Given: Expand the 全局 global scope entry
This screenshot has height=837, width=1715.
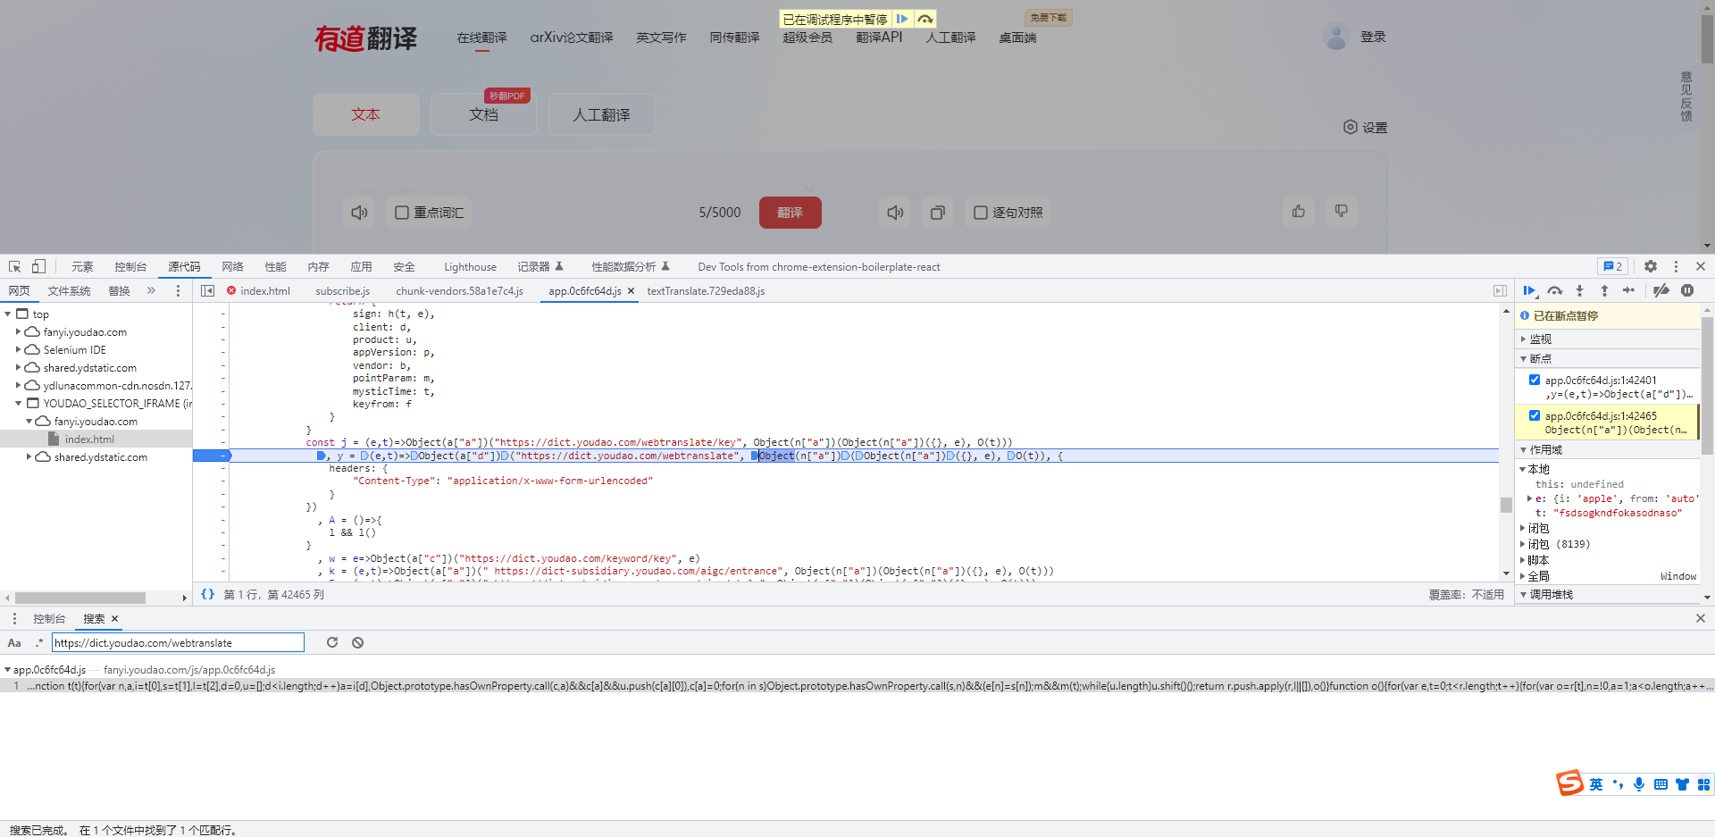Looking at the screenshot, I should tap(1523, 576).
